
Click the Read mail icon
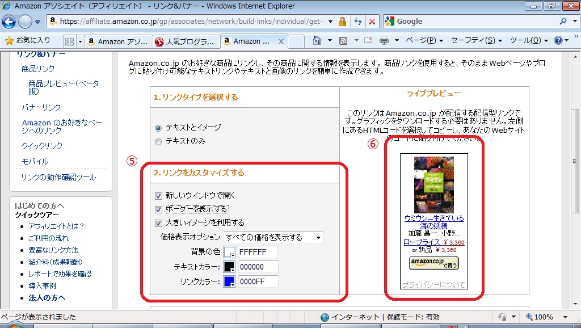pos(368,40)
